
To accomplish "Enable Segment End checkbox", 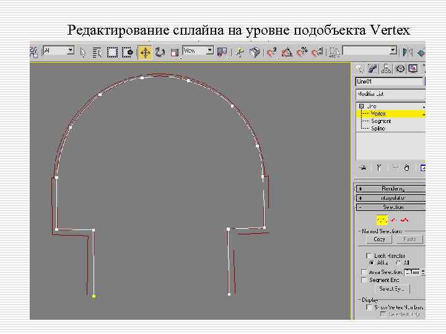I will click(364, 280).
